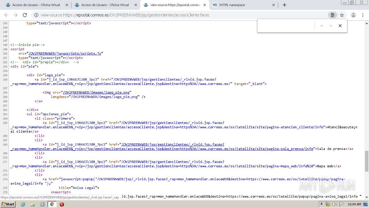Click the 'Sala de prensa' anchor text
Screen dimensions: 369x208
coord(331,149)
